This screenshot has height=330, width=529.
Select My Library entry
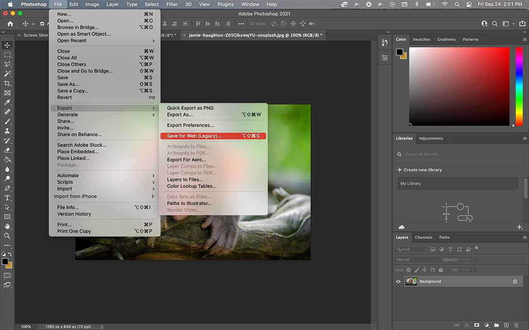click(457, 184)
